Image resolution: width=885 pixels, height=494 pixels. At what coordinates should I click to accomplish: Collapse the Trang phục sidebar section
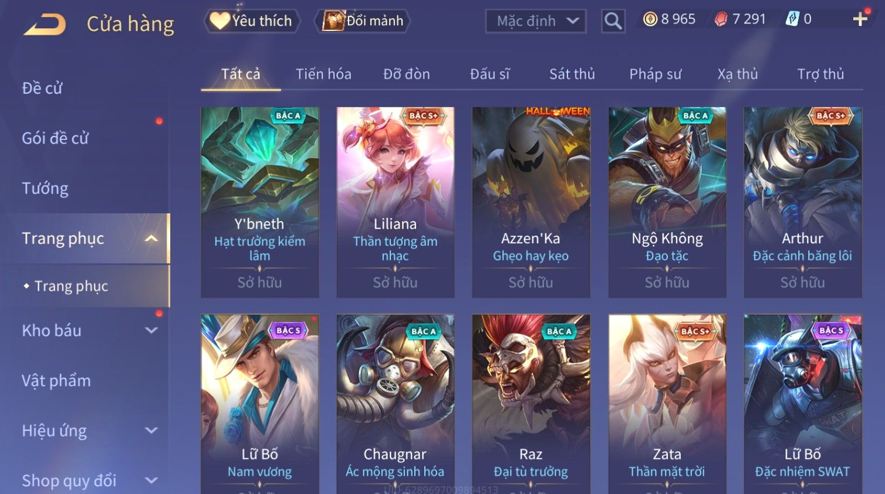151,239
